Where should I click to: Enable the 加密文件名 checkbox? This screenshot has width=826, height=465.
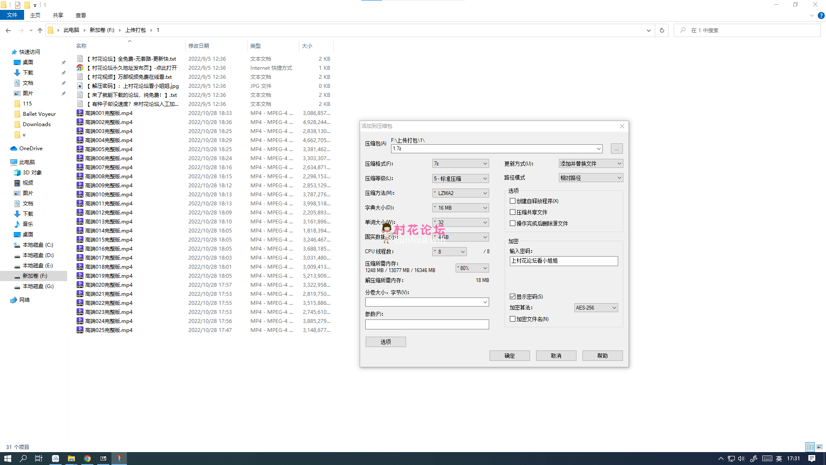click(512, 319)
